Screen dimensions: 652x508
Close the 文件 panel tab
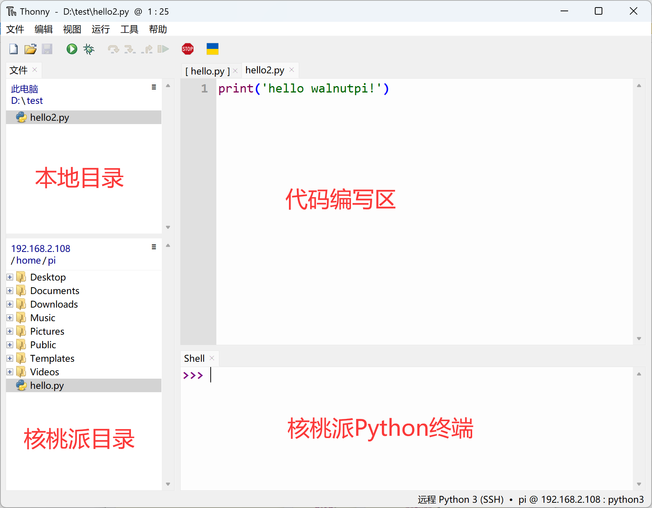(35, 70)
